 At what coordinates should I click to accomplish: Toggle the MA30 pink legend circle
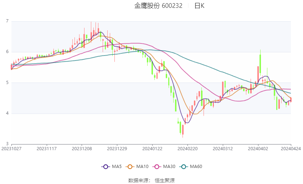(x=157, y=167)
